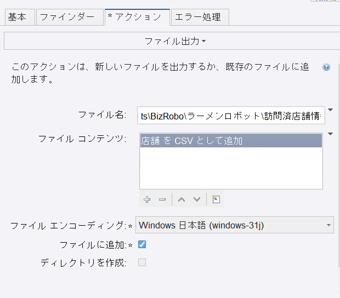This screenshot has height=298, width=340.
Task: Switch to the ファインダー tab
Action: pos(70,17)
